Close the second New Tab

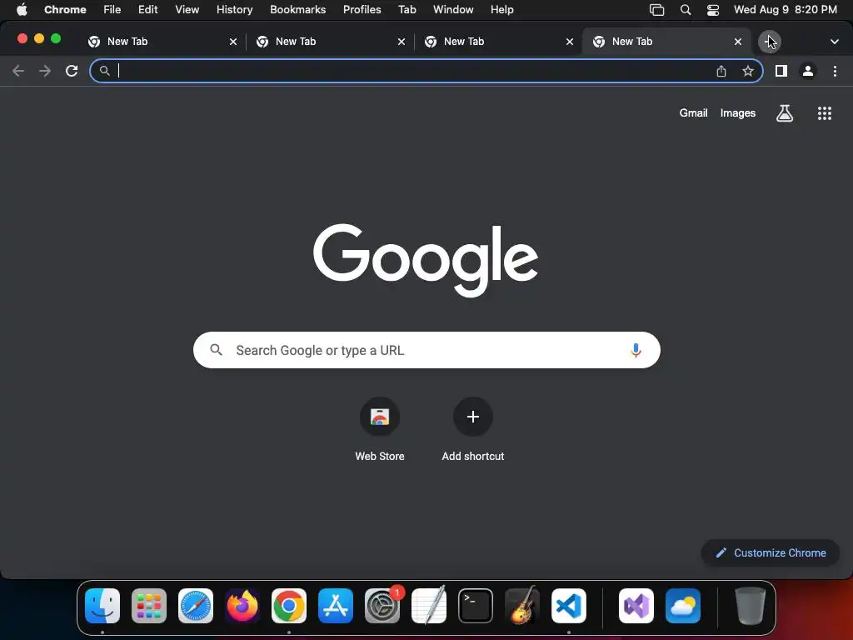(x=402, y=42)
